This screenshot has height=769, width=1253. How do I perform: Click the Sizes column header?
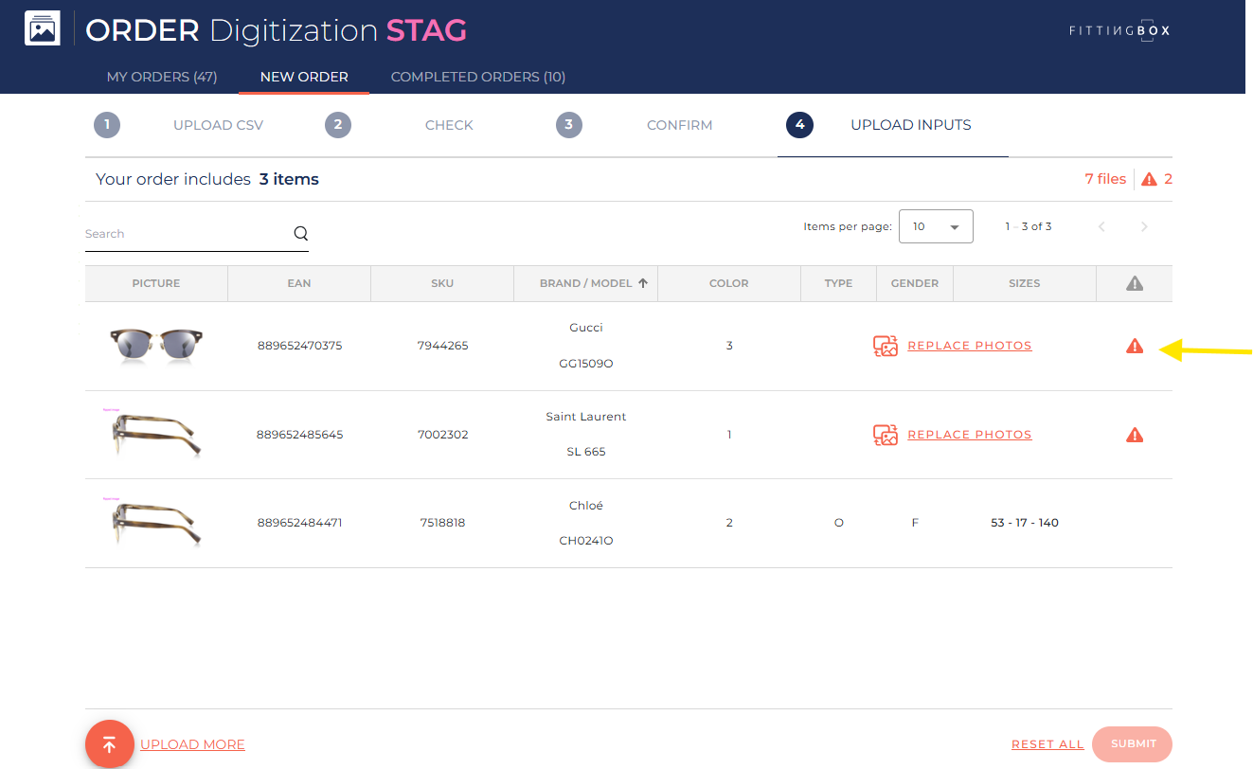coord(1025,283)
